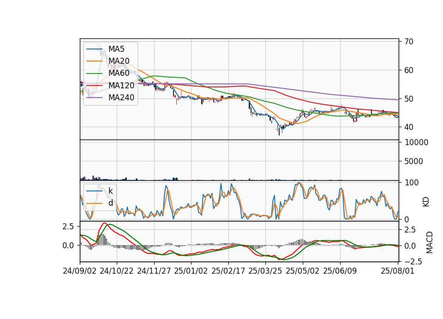
Task: Click the MACD axis label
Action: tap(430, 242)
